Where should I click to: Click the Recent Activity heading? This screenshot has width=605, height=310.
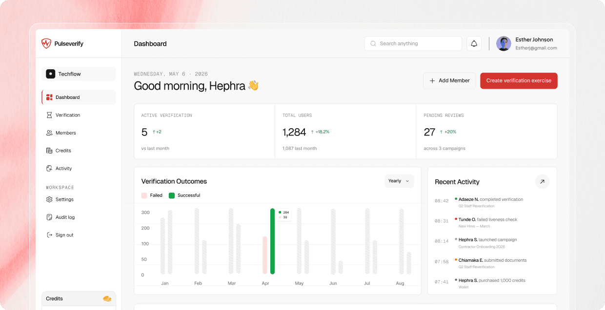(457, 182)
